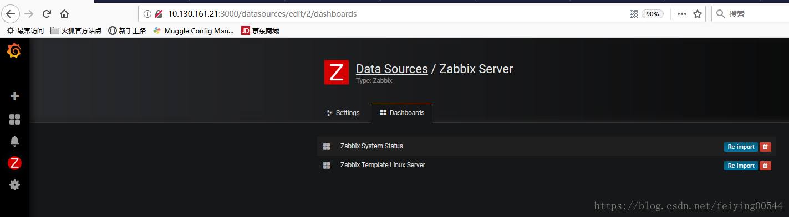Open the Data Sources breadcrumb link
Viewport: 789px width, 217px height.
[x=392, y=69]
